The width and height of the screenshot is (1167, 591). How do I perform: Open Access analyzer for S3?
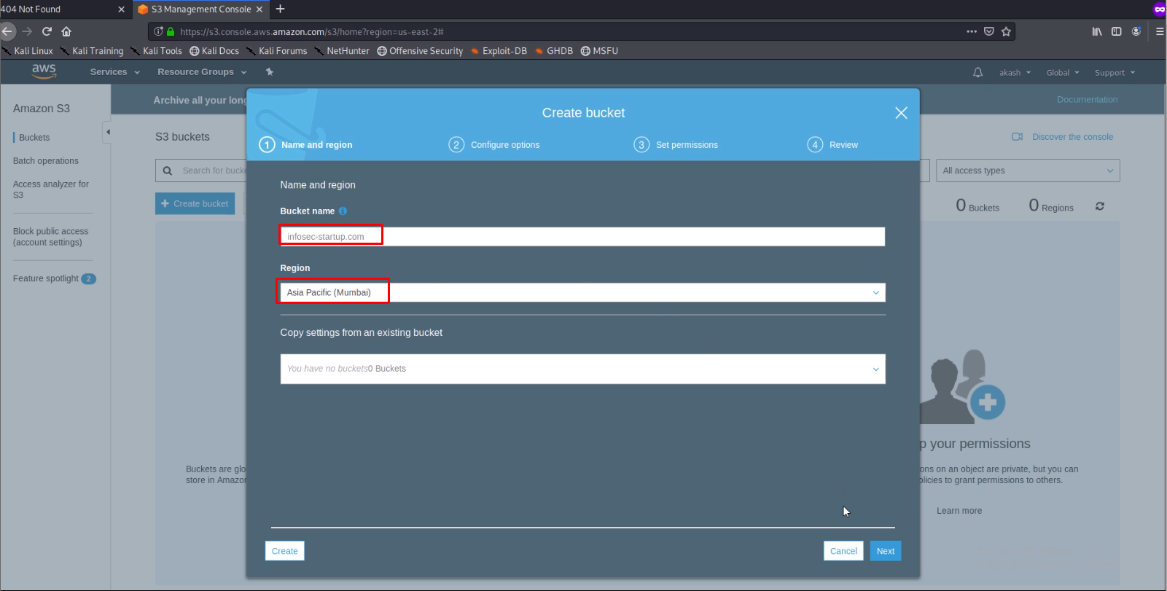point(51,189)
